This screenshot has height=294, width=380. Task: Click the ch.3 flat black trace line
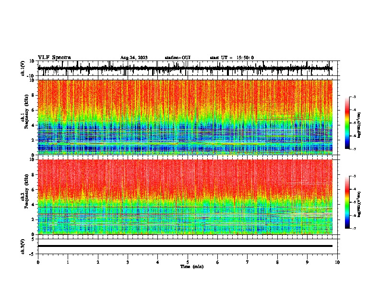click(185, 246)
